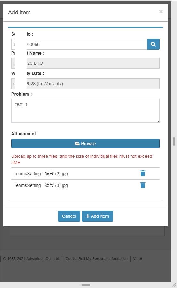Screen dimensions: 177x288
Task: Open Do Not Sell My Personal Information link
Action: pyautogui.click(x=97, y=258)
